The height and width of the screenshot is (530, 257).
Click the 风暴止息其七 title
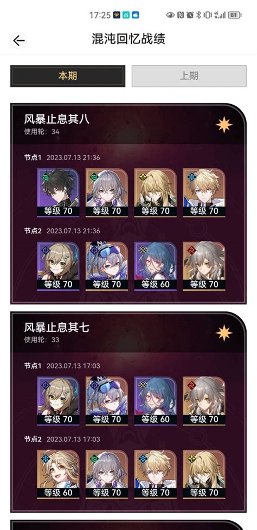pos(57,328)
